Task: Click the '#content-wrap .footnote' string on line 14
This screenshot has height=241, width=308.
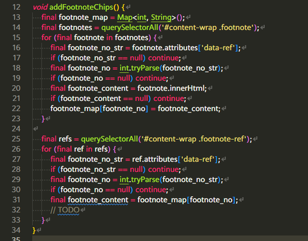Action: point(208,28)
